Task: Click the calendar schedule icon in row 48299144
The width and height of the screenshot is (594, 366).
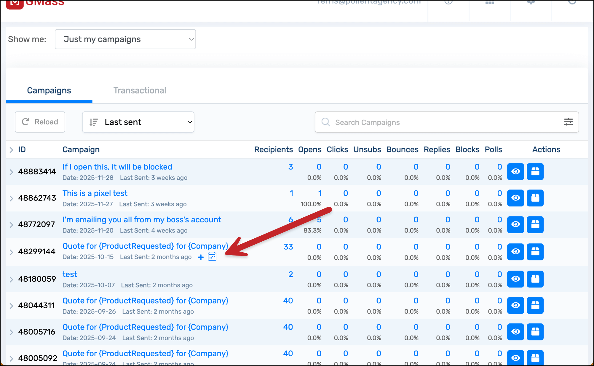Action: 212,257
